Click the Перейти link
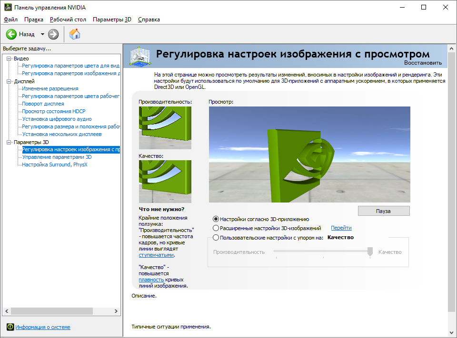457x338 pixels. point(341,228)
